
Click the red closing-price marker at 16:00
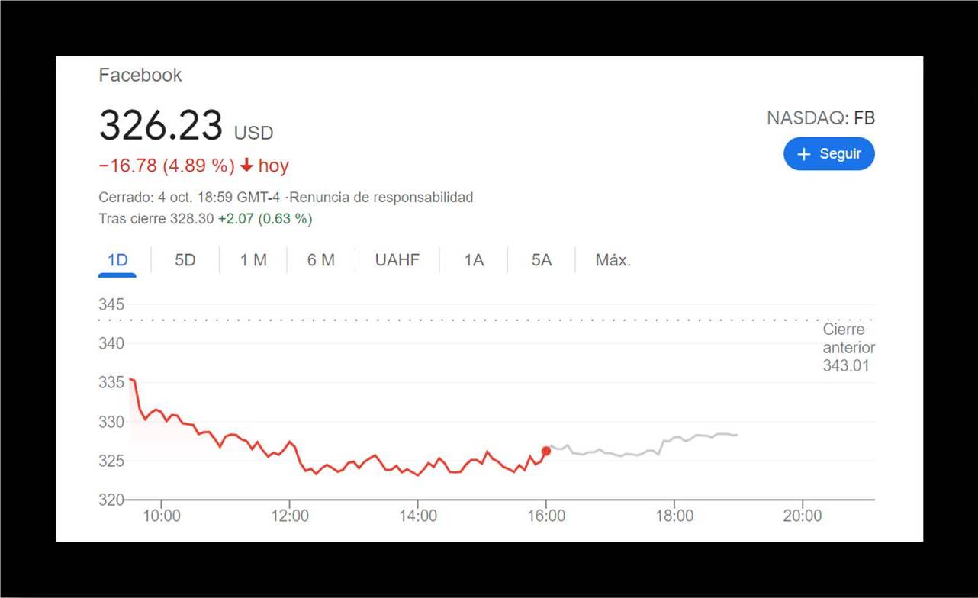point(546,451)
